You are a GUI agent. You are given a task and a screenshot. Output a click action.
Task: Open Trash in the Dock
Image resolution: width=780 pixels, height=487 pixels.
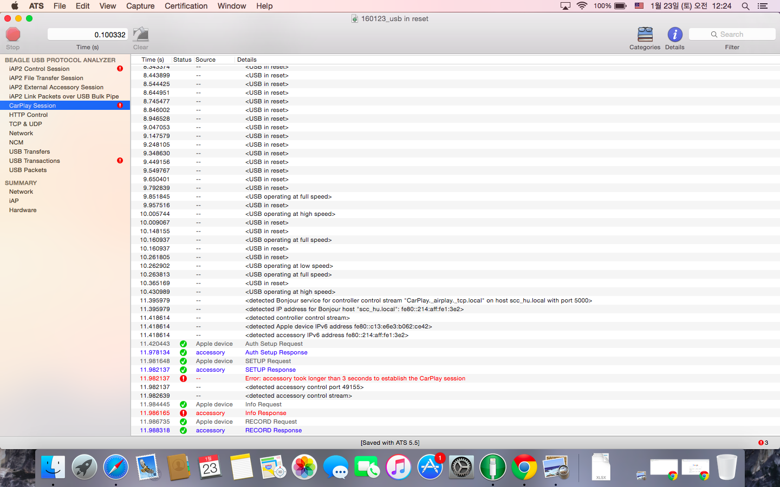(x=726, y=467)
